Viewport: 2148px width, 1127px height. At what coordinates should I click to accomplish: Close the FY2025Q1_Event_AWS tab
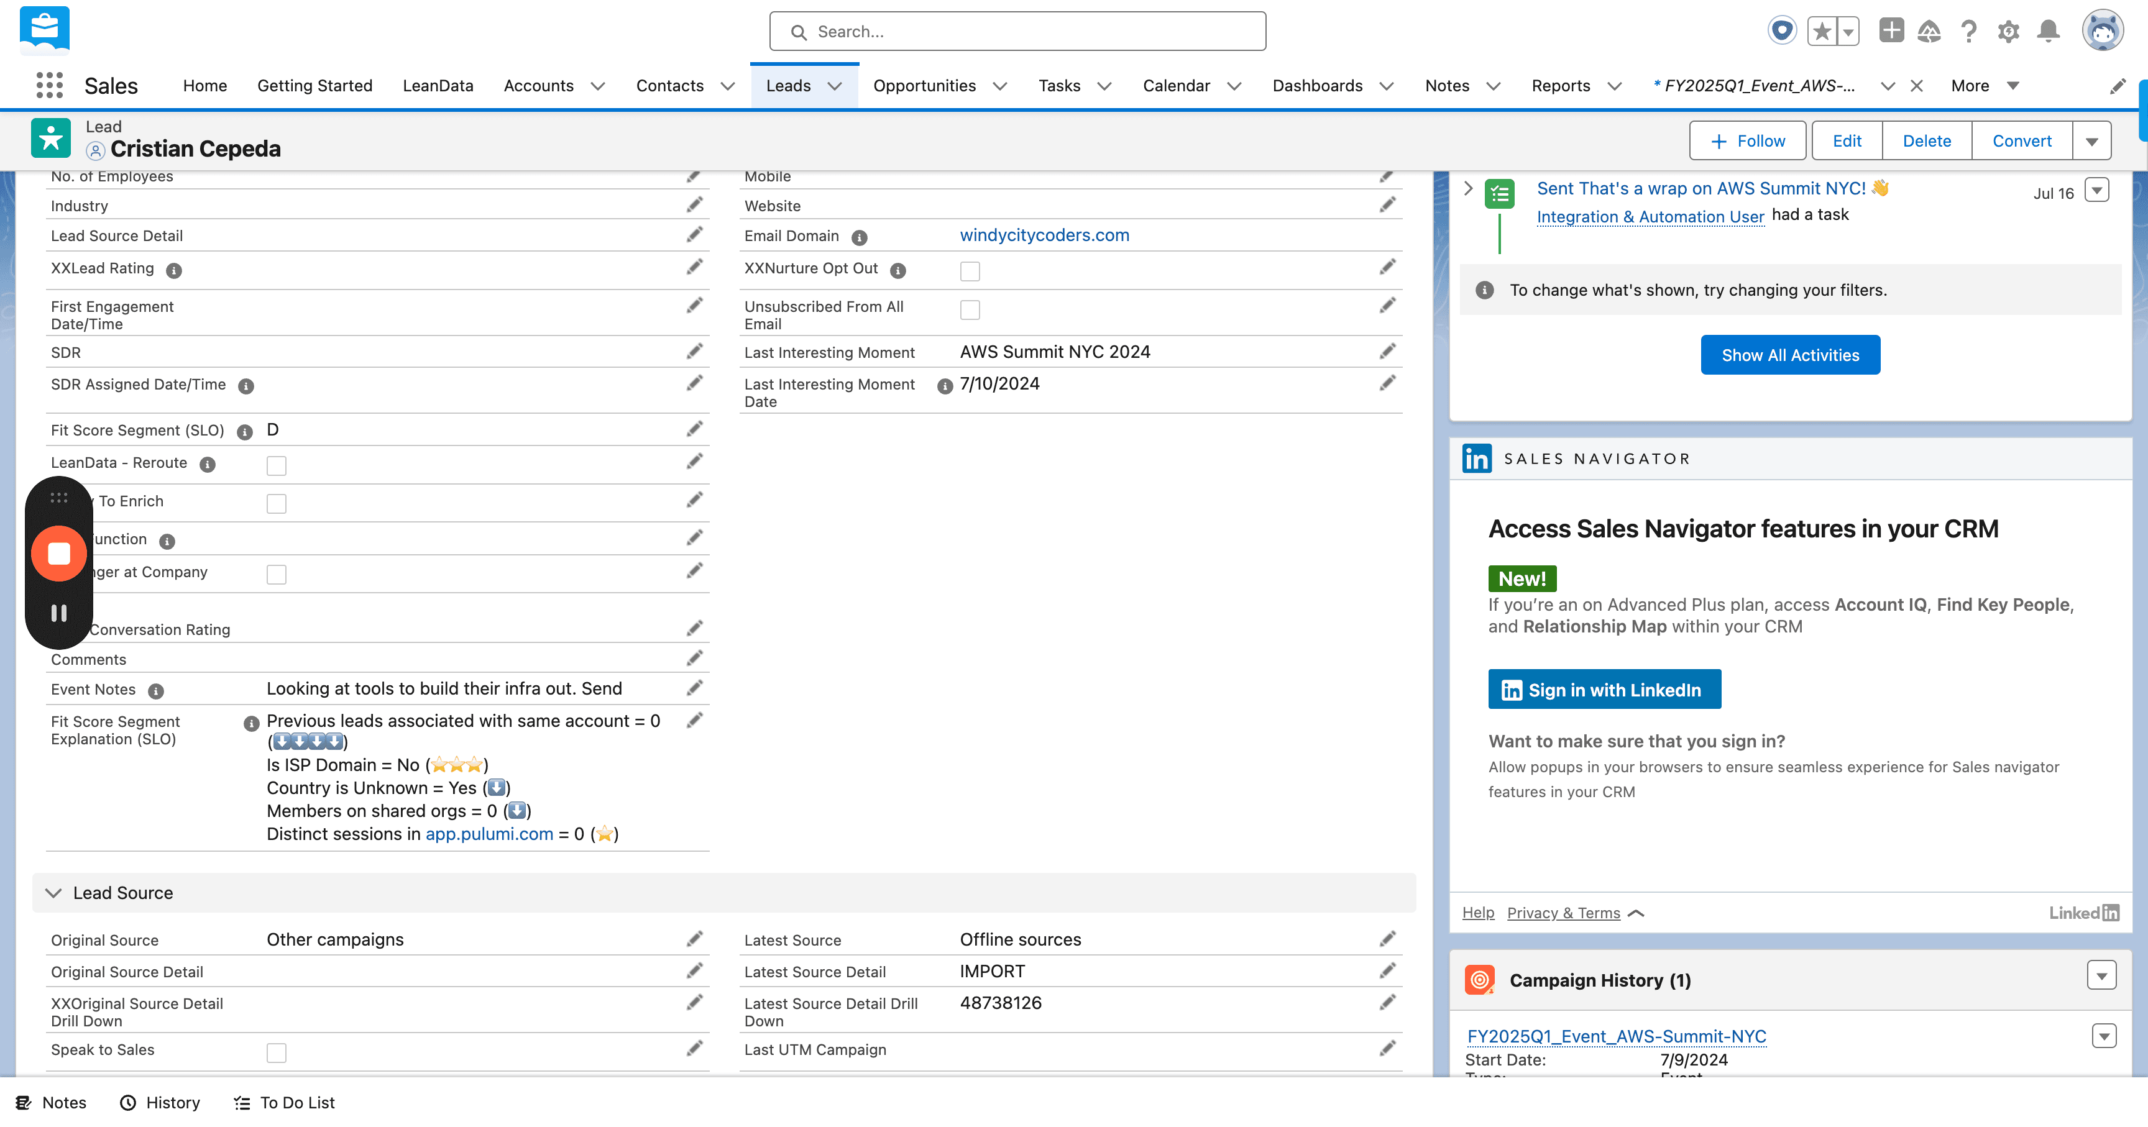pyautogui.click(x=1916, y=86)
